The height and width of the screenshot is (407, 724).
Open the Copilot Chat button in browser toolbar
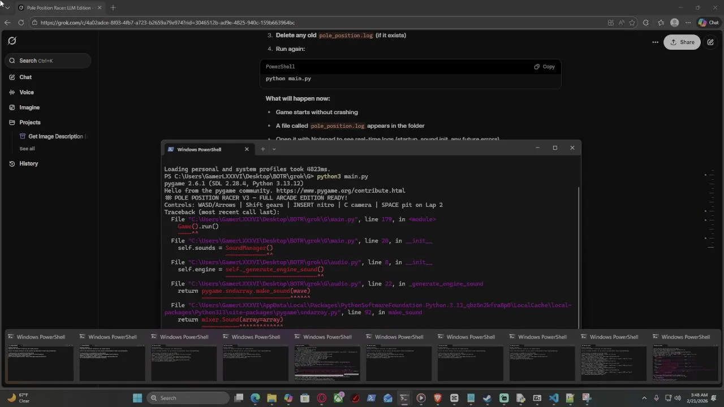coord(709,23)
